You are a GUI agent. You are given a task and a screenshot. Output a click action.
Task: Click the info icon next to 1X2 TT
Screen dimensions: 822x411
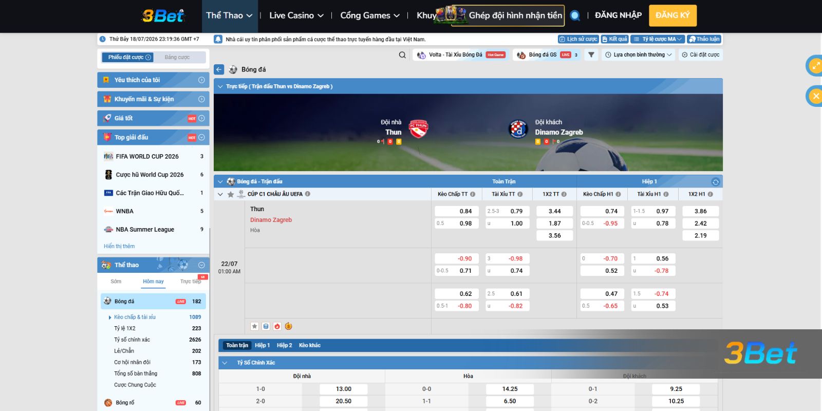tap(564, 194)
